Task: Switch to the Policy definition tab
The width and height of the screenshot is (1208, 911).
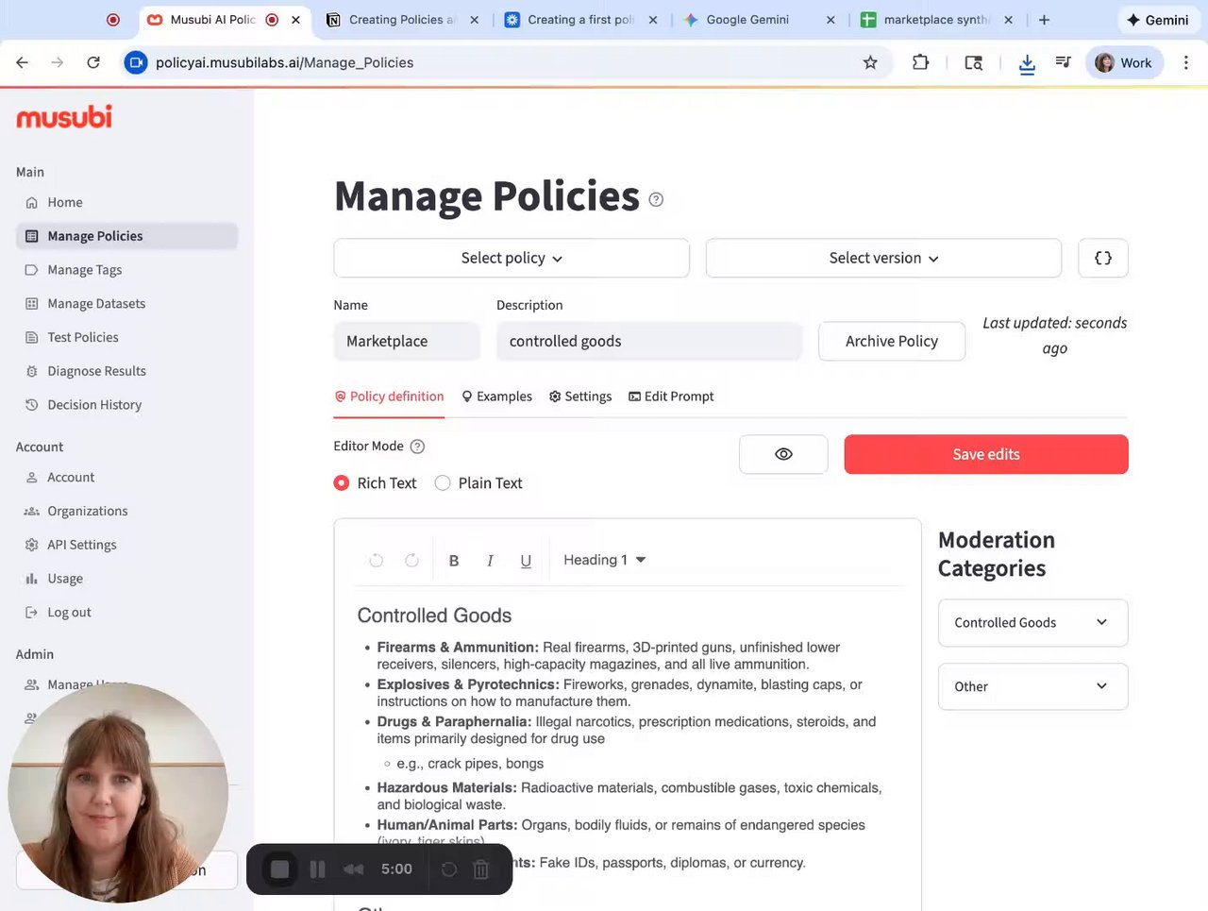Action: click(x=389, y=396)
